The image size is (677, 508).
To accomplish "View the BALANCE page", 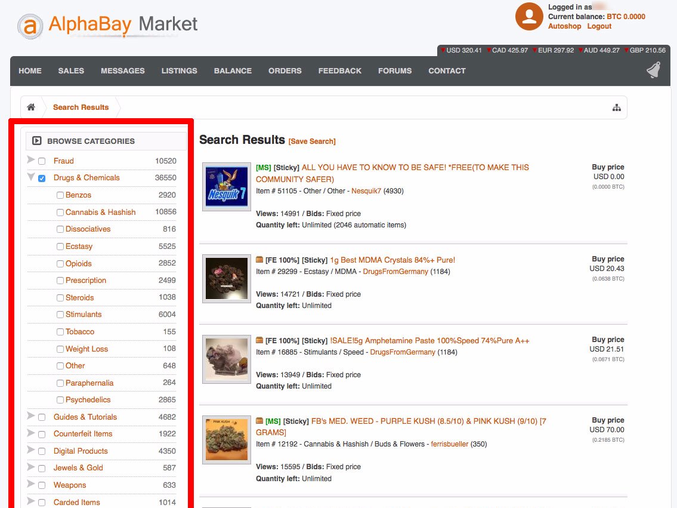I will pos(233,71).
